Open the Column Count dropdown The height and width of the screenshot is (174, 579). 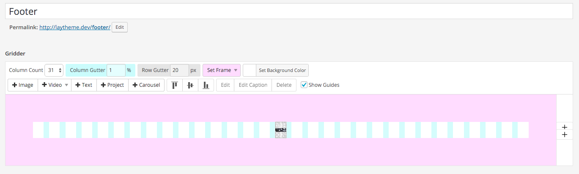55,70
